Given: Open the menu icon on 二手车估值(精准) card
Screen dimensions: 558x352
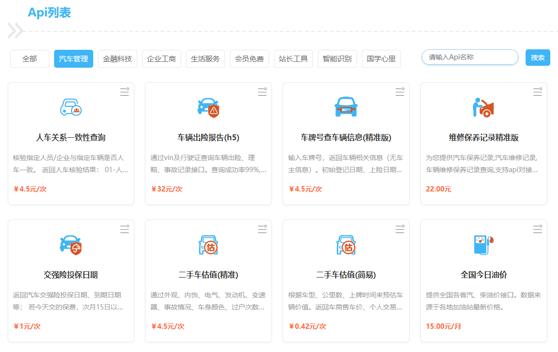Looking at the screenshot, I should tap(262, 229).
